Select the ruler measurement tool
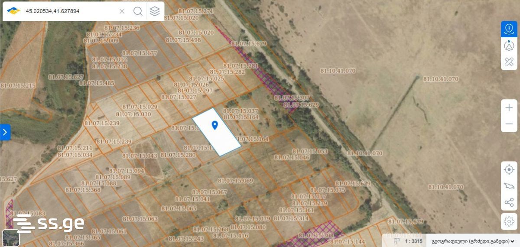This screenshot has width=520, height=247. click(509, 62)
